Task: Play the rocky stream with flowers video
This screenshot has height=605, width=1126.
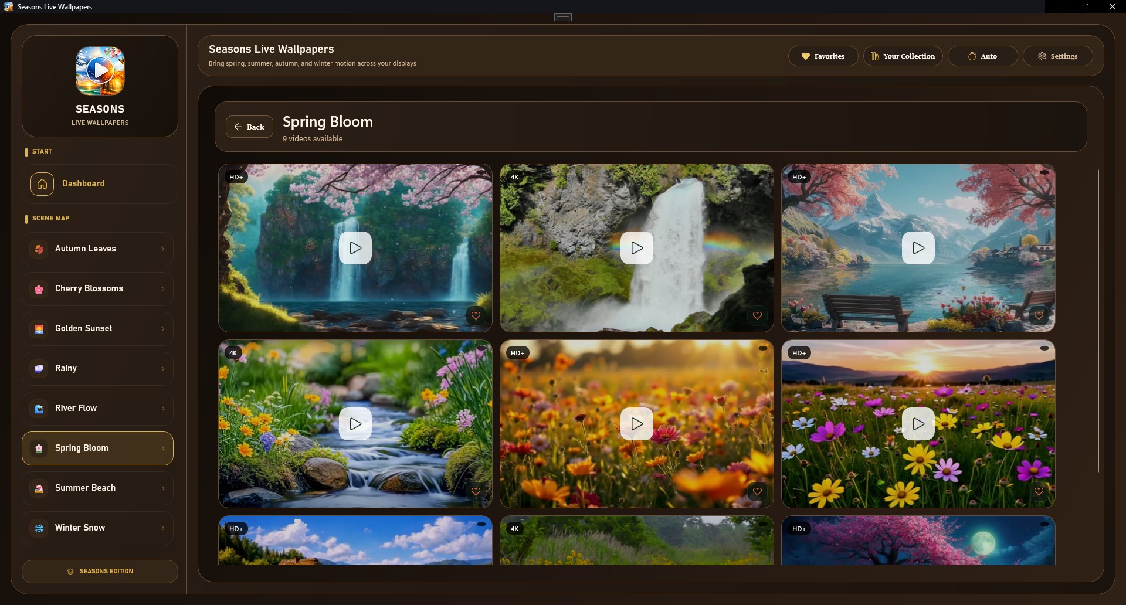Action: pos(355,424)
